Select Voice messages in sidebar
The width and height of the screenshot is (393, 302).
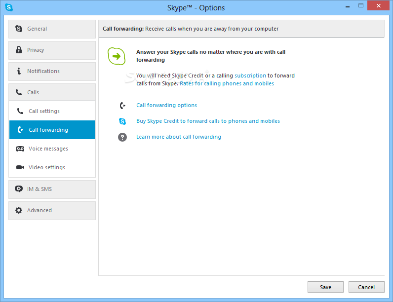point(52,149)
